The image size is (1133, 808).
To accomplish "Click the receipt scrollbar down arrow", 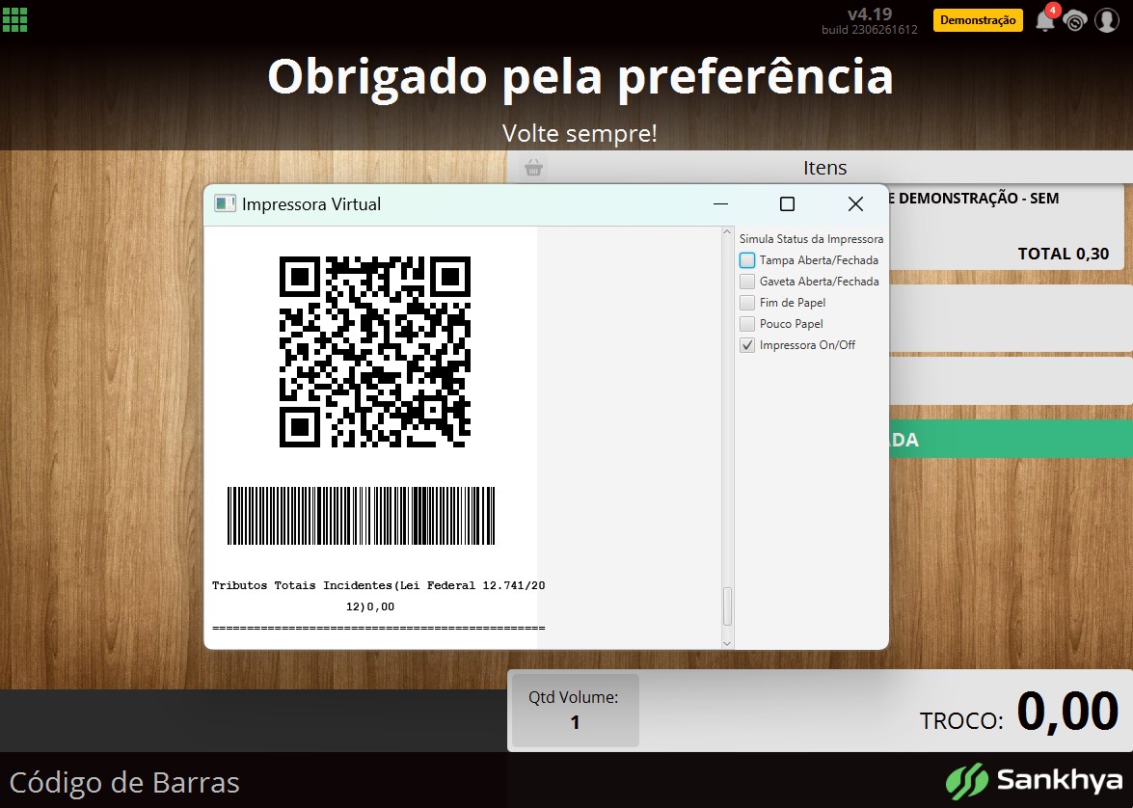I will 727,642.
